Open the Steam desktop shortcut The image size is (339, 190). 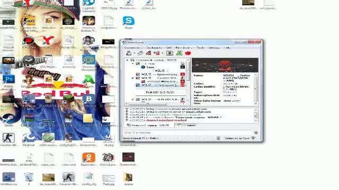[x=8, y=120]
